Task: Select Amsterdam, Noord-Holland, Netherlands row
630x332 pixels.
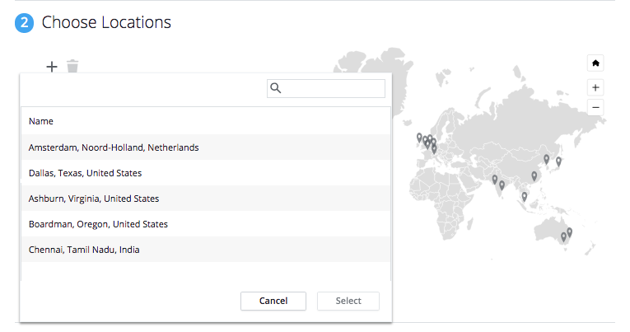Action: 205,147
